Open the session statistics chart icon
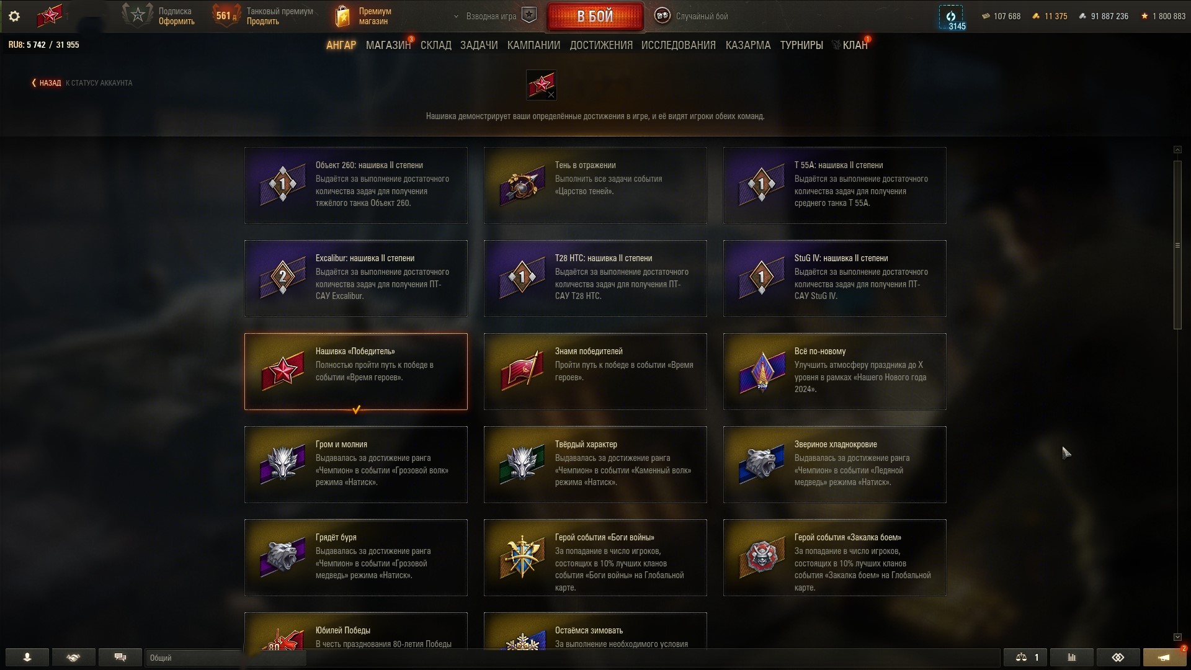The width and height of the screenshot is (1191, 670). pos(1071,657)
